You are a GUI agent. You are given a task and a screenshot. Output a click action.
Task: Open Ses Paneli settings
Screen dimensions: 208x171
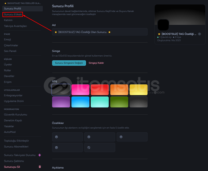point(10,51)
